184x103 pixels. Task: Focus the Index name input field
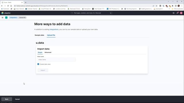click(57, 60)
